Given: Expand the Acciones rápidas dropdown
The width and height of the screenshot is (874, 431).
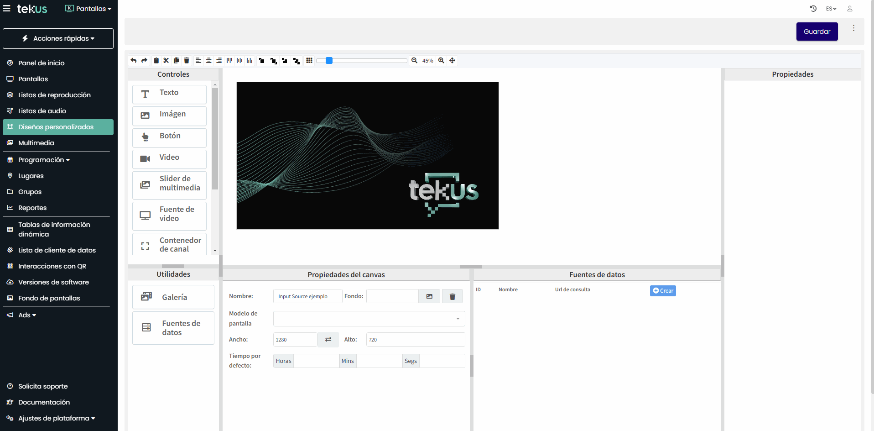Looking at the screenshot, I should (x=58, y=38).
